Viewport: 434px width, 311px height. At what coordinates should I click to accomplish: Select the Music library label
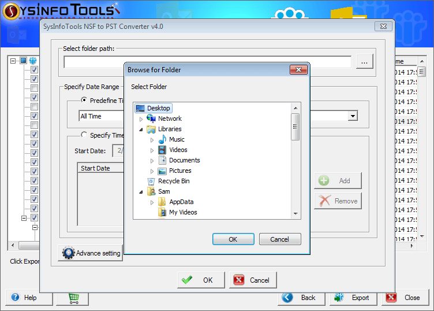pos(177,139)
